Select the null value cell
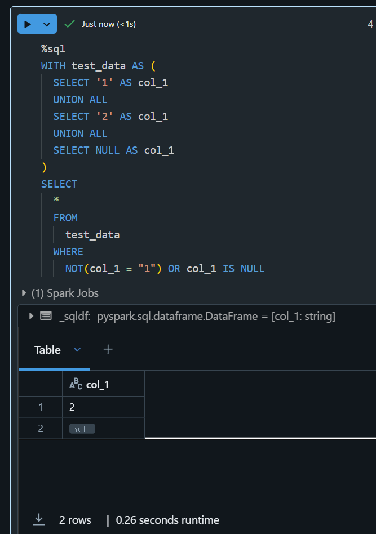The height and width of the screenshot is (534, 376). point(82,428)
